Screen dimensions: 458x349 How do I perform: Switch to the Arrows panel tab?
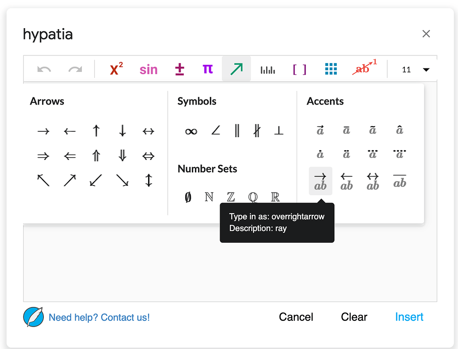236,68
